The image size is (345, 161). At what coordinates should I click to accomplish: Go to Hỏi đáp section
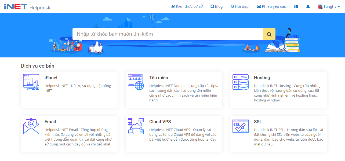click(x=239, y=6)
